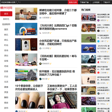Click the 小萝卜丁 avatar in hot videos
112x112 pixels.
point(98,41)
